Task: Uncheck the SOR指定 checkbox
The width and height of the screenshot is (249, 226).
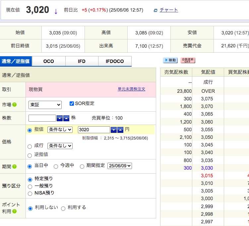Action: (x=72, y=103)
